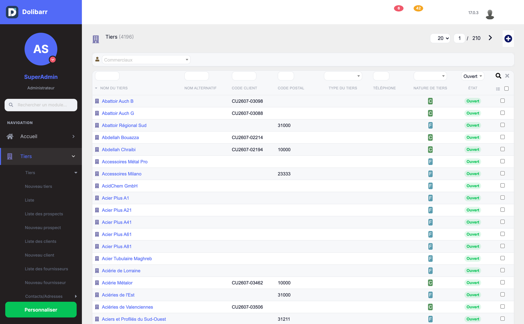Click the Personnaliser button

click(x=41, y=310)
